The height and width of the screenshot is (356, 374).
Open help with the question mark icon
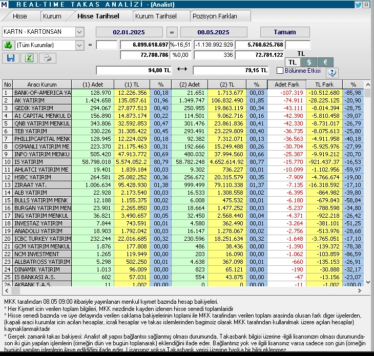point(332,72)
